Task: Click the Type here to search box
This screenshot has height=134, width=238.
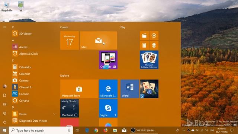Action: tap(41, 130)
